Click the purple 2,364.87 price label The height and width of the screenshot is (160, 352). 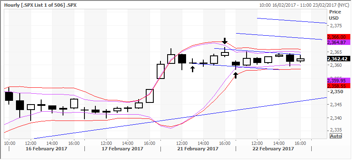pyautogui.click(x=339, y=42)
